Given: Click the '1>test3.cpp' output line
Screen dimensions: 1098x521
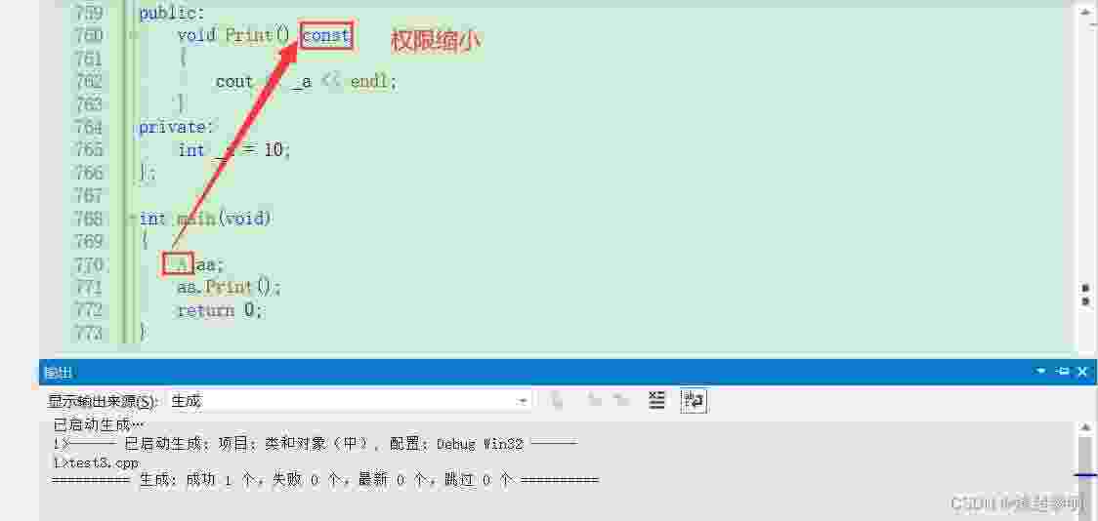Looking at the screenshot, I should [95, 462].
